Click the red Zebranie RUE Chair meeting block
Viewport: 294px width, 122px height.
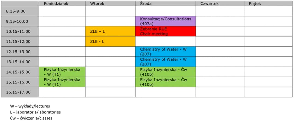tap(165, 31)
